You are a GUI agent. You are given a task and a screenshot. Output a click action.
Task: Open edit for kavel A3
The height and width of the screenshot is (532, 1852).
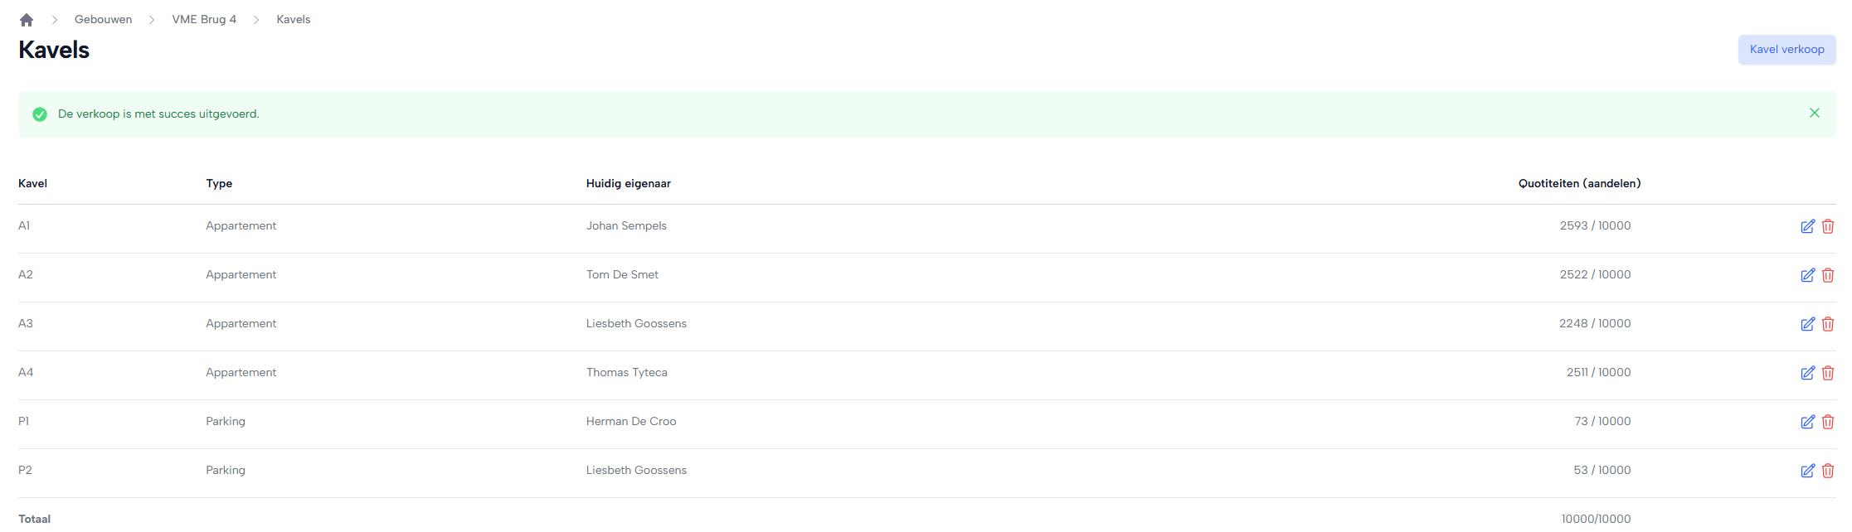click(x=1807, y=324)
